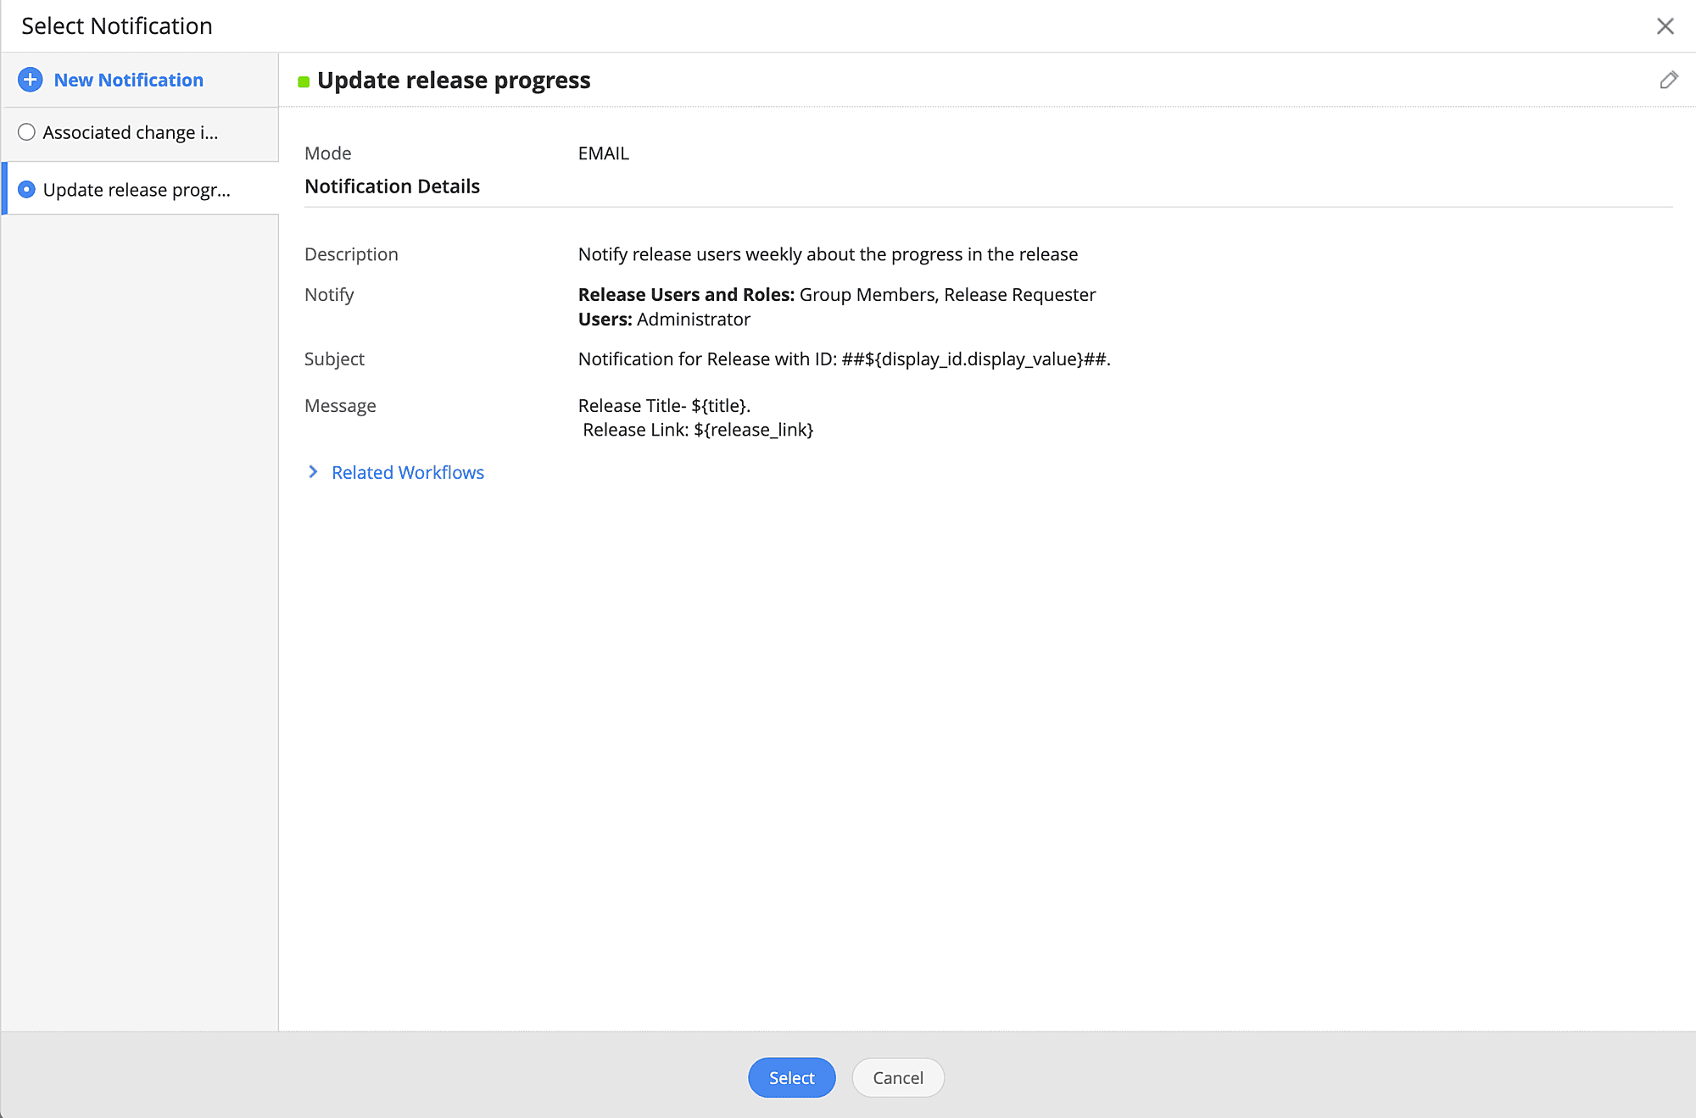Image resolution: width=1696 pixels, height=1118 pixels.
Task: Click the Notification Details section heading
Action: point(392,186)
